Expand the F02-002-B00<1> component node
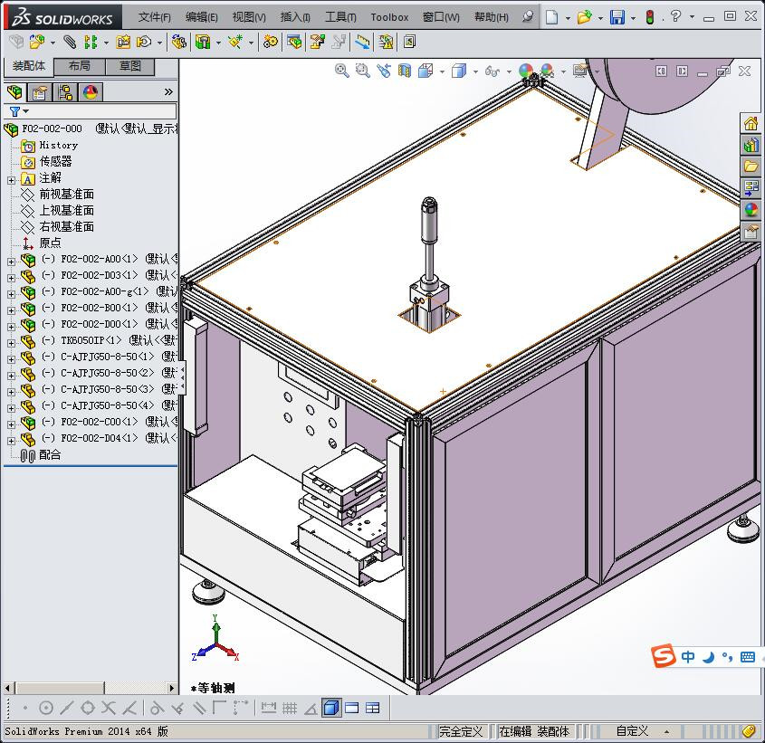The image size is (765, 743). click(x=12, y=310)
